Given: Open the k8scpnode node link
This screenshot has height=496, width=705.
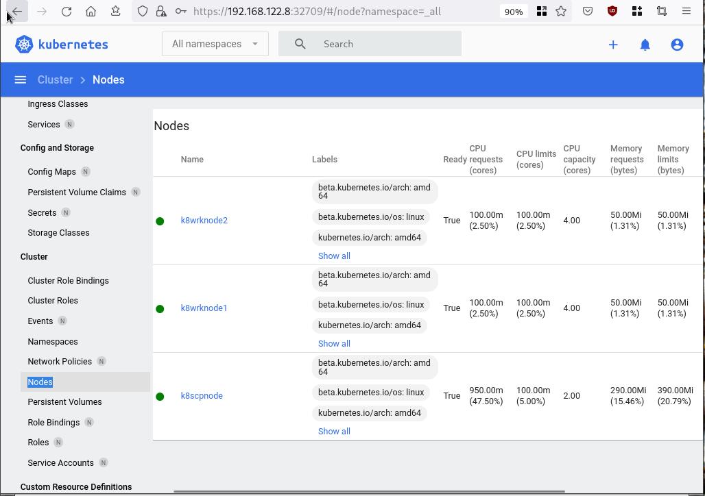Looking at the screenshot, I should (x=202, y=396).
